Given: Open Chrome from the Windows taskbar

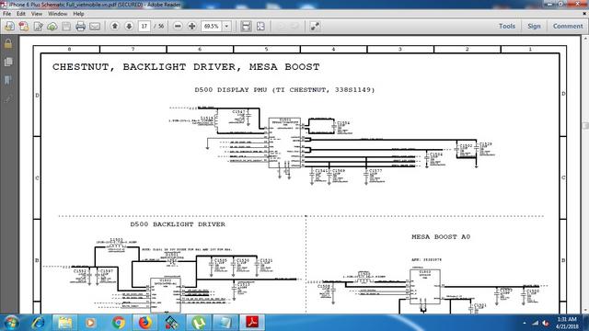Looking at the screenshot, I should point(119,323).
